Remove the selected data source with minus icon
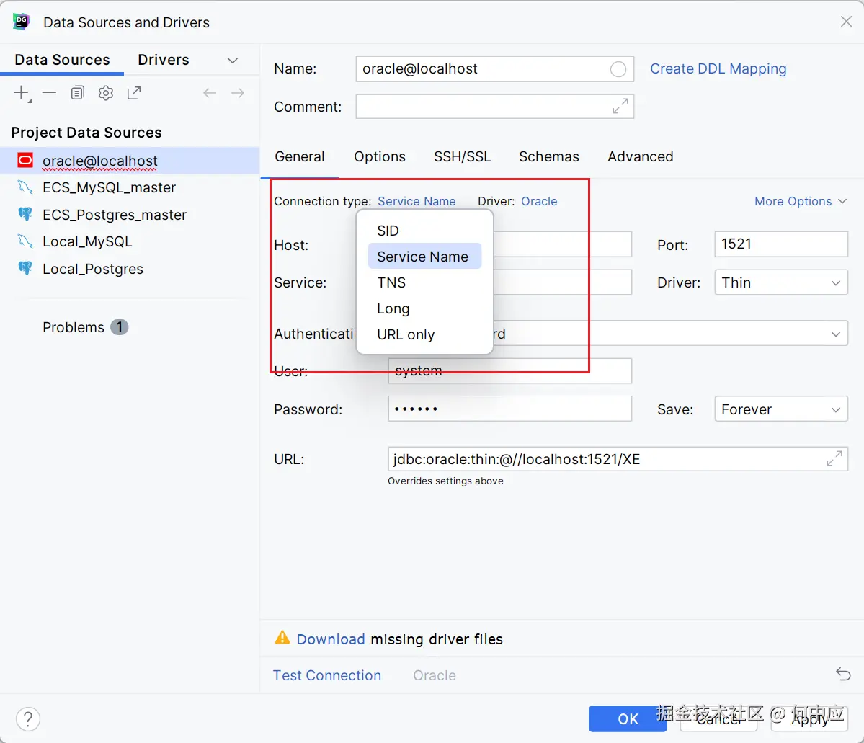The width and height of the screenshot is (864, 743). click(49, 93)
